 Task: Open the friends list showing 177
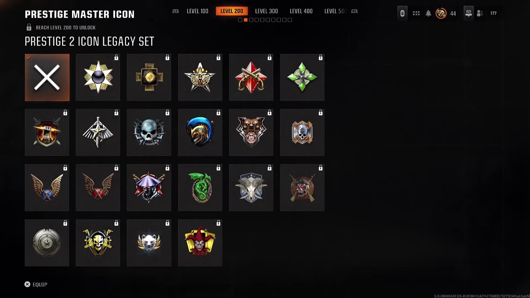487,13
